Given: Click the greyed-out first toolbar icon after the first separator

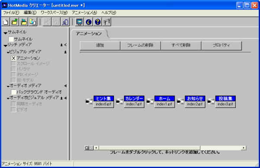Looking at the screenshot, I should [x=47, y=22].
